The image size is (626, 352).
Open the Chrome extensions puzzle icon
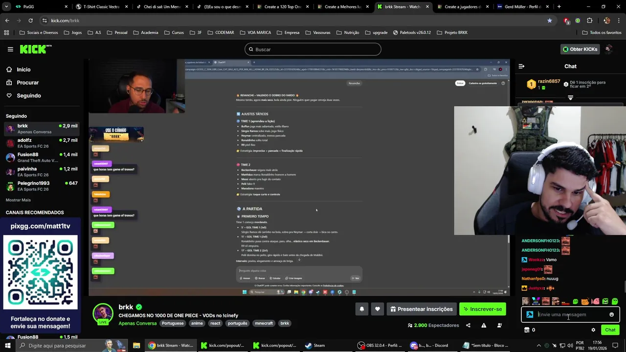click(589, 21)
